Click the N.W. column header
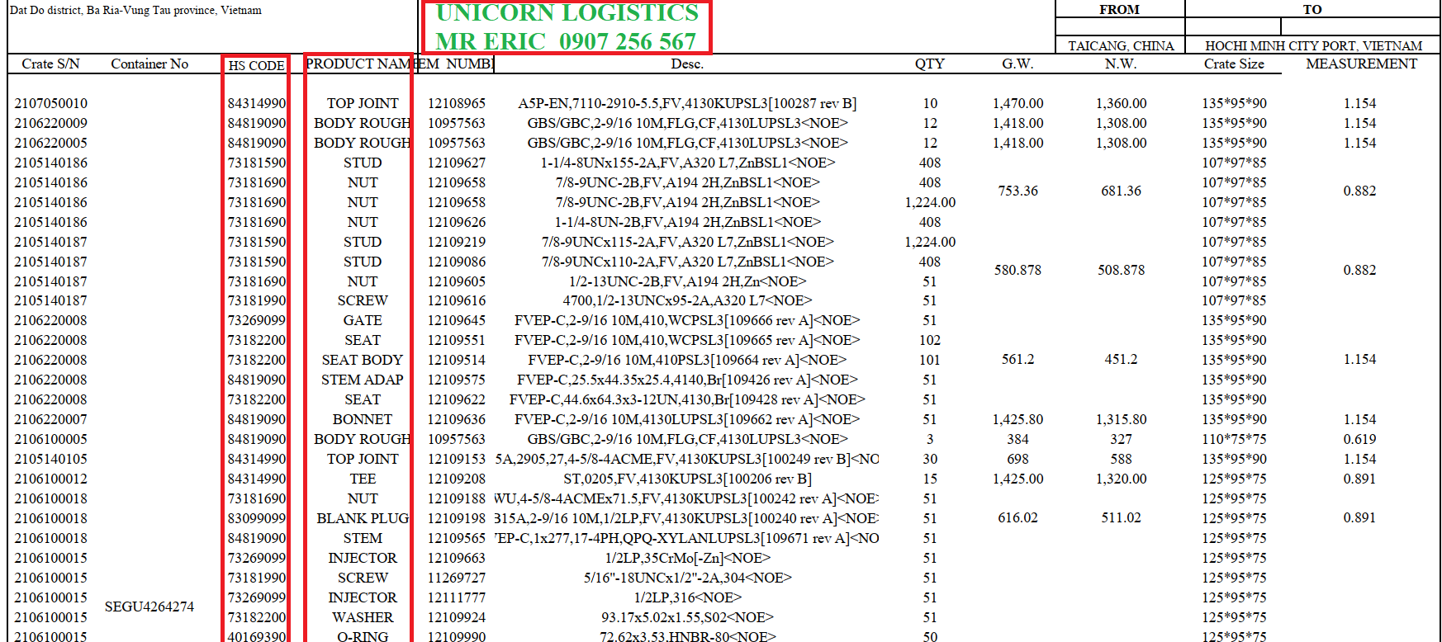 click(1121, 64)
